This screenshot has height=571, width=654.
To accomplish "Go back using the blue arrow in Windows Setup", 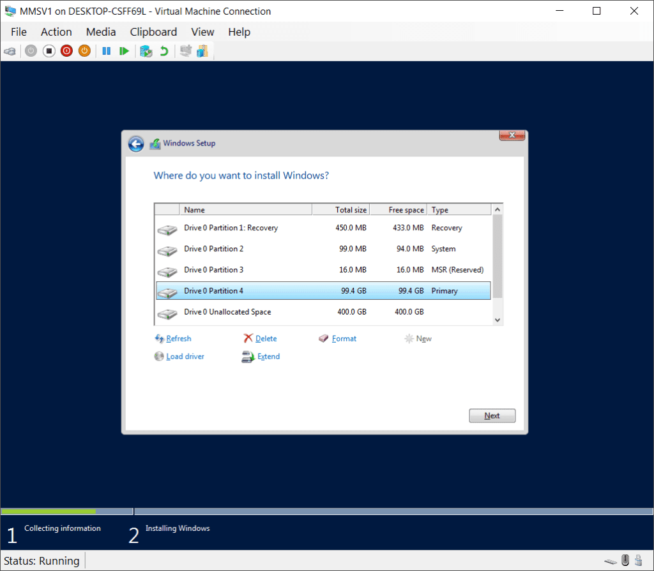I will (136, 144).
